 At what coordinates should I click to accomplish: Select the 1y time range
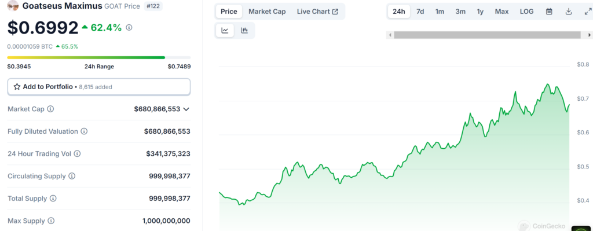[x=480, y=12]
